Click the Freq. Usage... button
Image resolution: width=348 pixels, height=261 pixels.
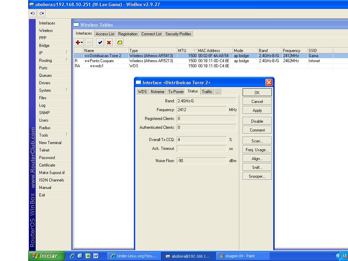pyautogui.click(x=257, y=150)
